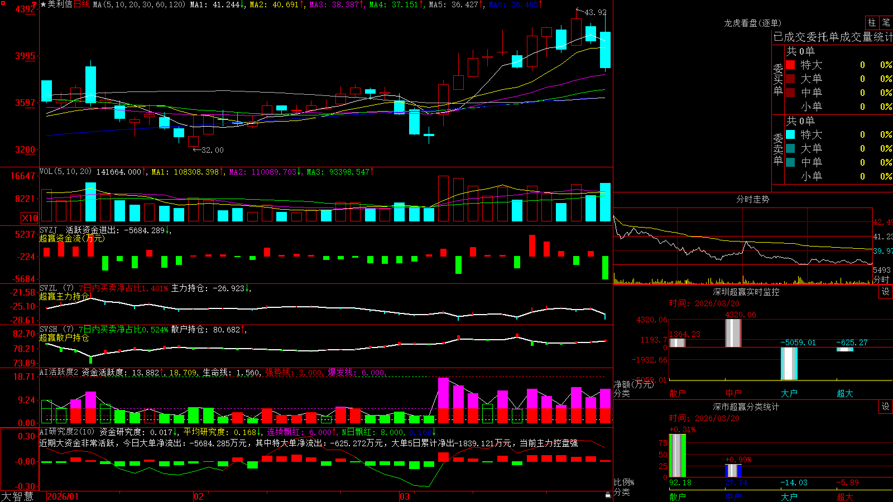Viewport: 893px width, 502px height.
Task: Click the intraday 分时走势 mini chart
Action: [743, 246]
